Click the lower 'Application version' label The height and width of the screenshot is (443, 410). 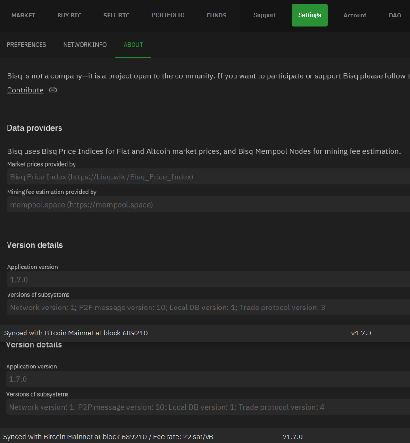tap(31, 367)
